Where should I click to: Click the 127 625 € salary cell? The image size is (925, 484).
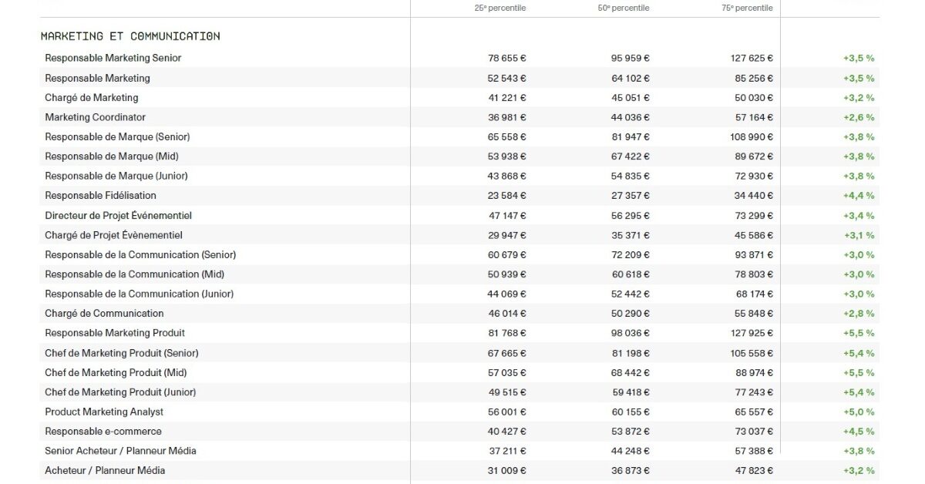pyautogui.click(x=752, y=58)
